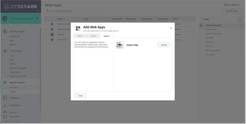
Task: Switch to the Custom tab
Action: (93, 36)
